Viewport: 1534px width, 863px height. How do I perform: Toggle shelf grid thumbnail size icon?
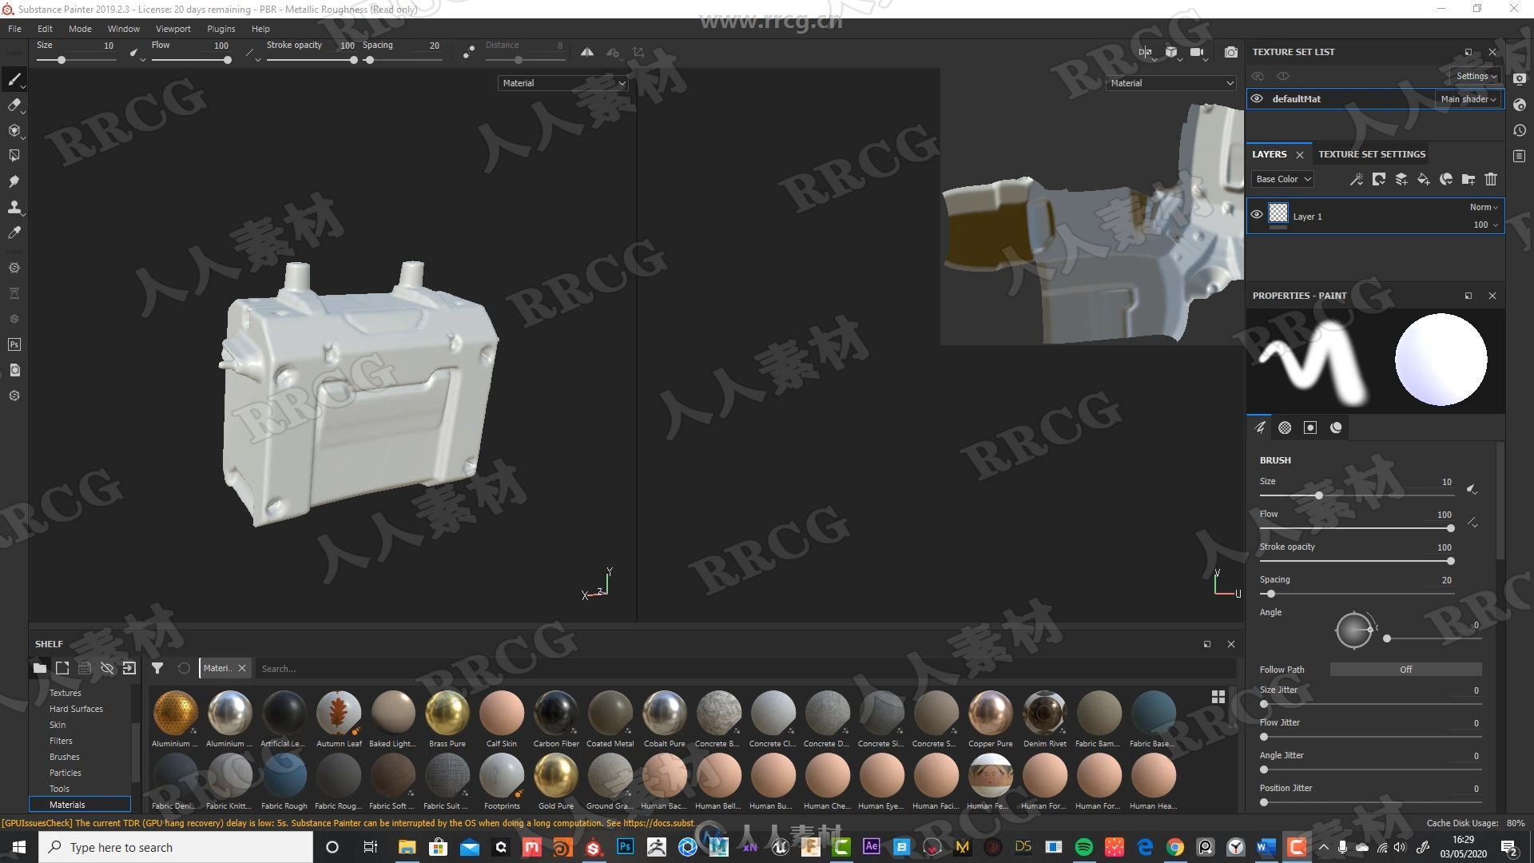1218,697
